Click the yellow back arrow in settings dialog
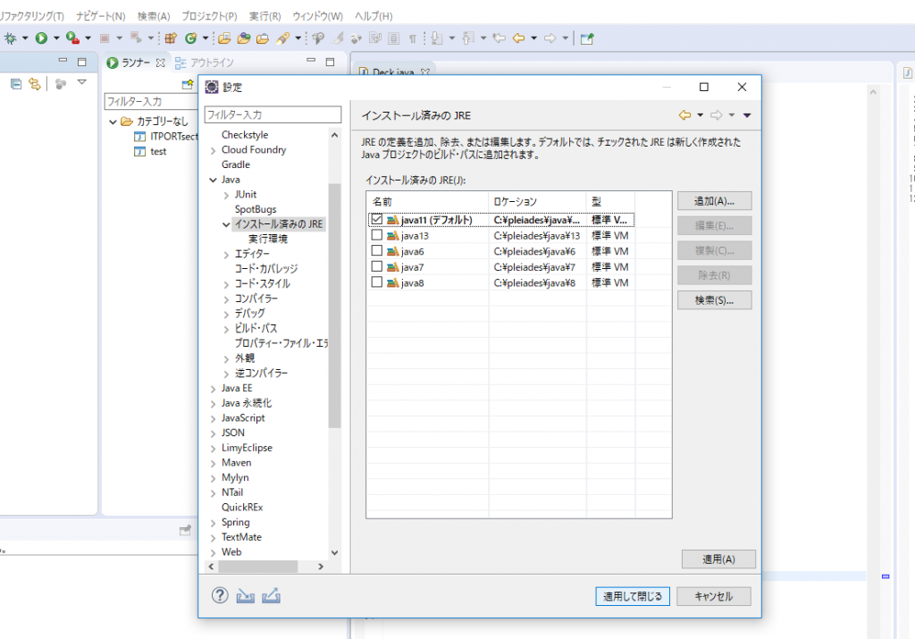This screenshot has height=639, width=915. [x=685, y=115]
